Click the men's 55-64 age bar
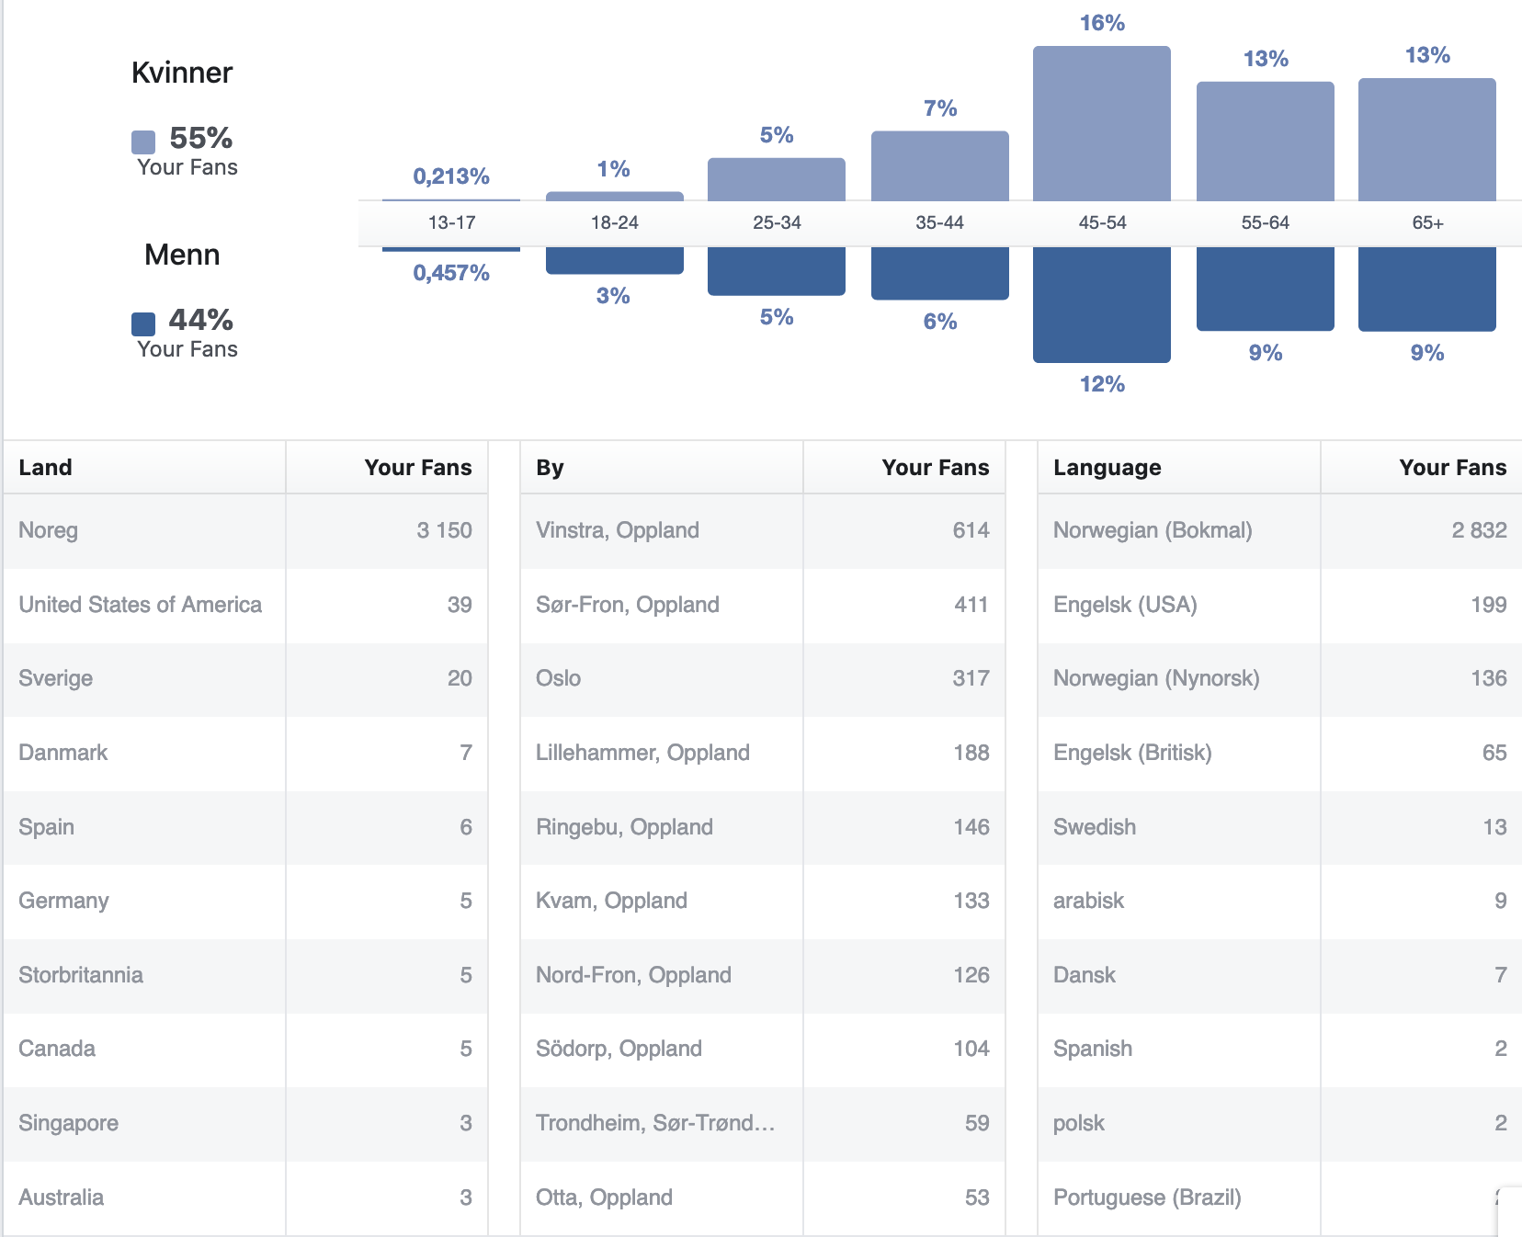 pos(1265,289)
